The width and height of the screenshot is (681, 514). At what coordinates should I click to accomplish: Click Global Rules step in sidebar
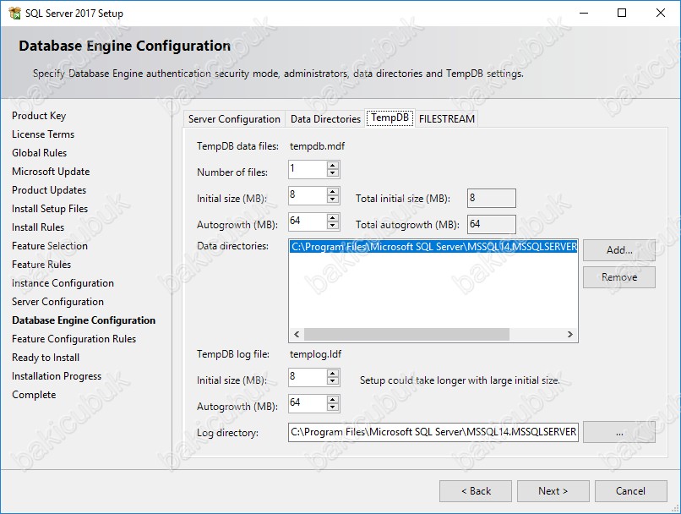40,153
